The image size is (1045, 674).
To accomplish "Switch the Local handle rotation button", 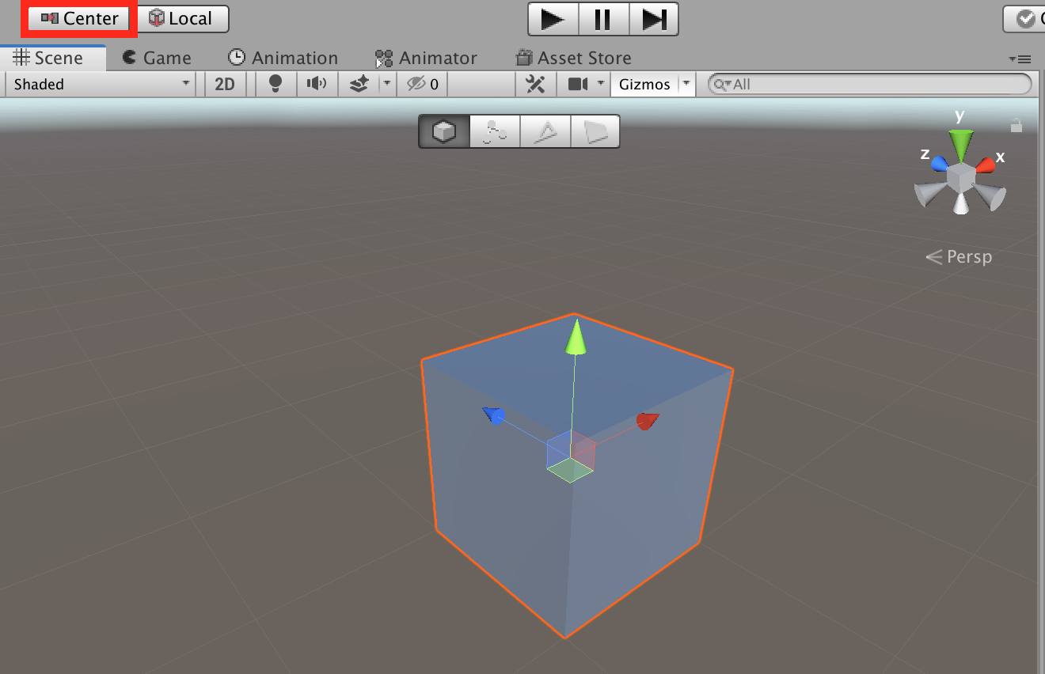I will pyautogui.click(x=183, y=19).
